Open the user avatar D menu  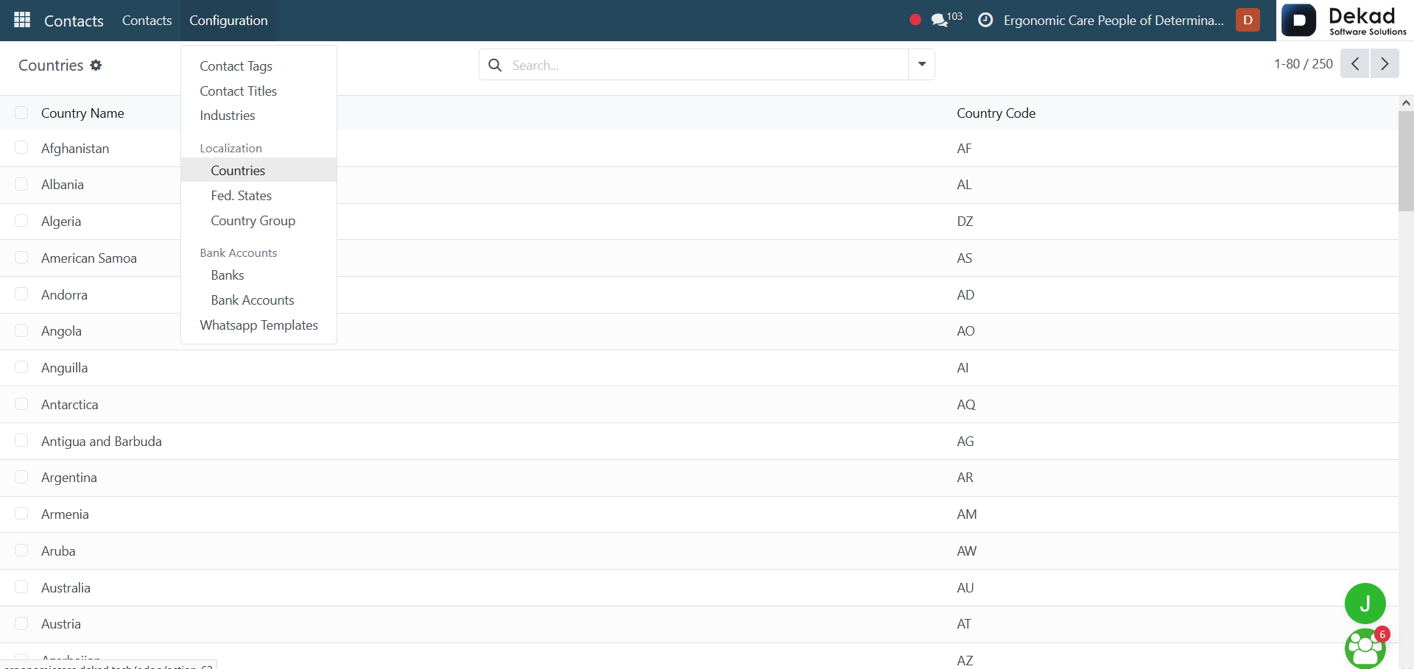(1248, 20)
